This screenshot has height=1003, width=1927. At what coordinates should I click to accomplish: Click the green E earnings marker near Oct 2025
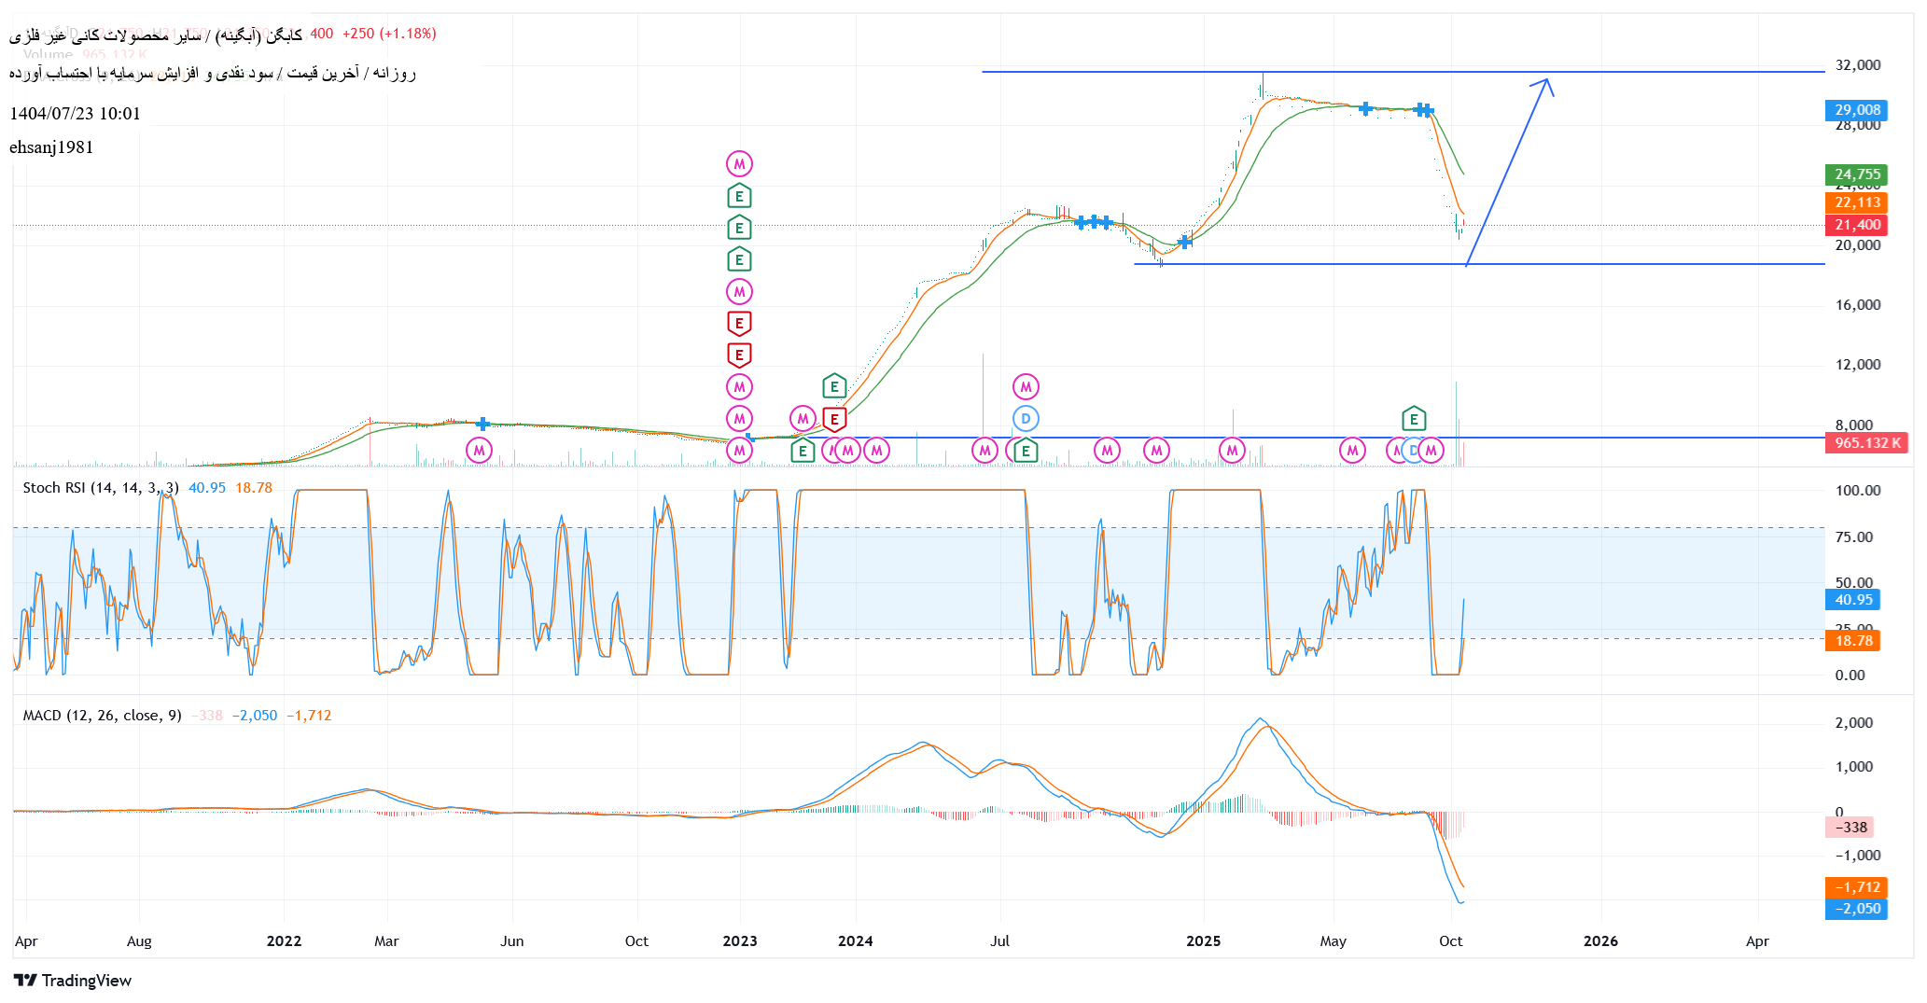pyautogui.click(x=1414, y=419)
